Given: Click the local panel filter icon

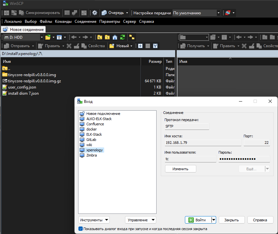Looking at the screenshot, I should coord(59,37).
